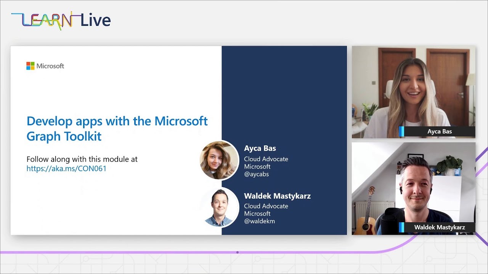The width and height of the screenshot is (488, 274).
Task: Click the @aycabs handle text
Action: pos(257,174)
